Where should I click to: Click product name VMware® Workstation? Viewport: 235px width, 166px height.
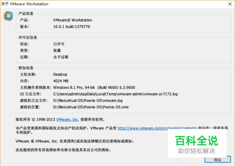[x=73, y=20]
